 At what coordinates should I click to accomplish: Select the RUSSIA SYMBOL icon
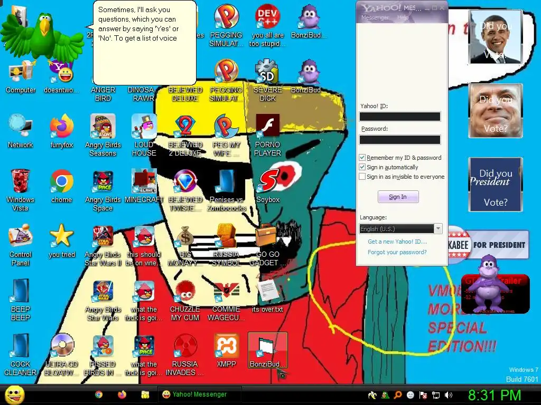(226, 245)
